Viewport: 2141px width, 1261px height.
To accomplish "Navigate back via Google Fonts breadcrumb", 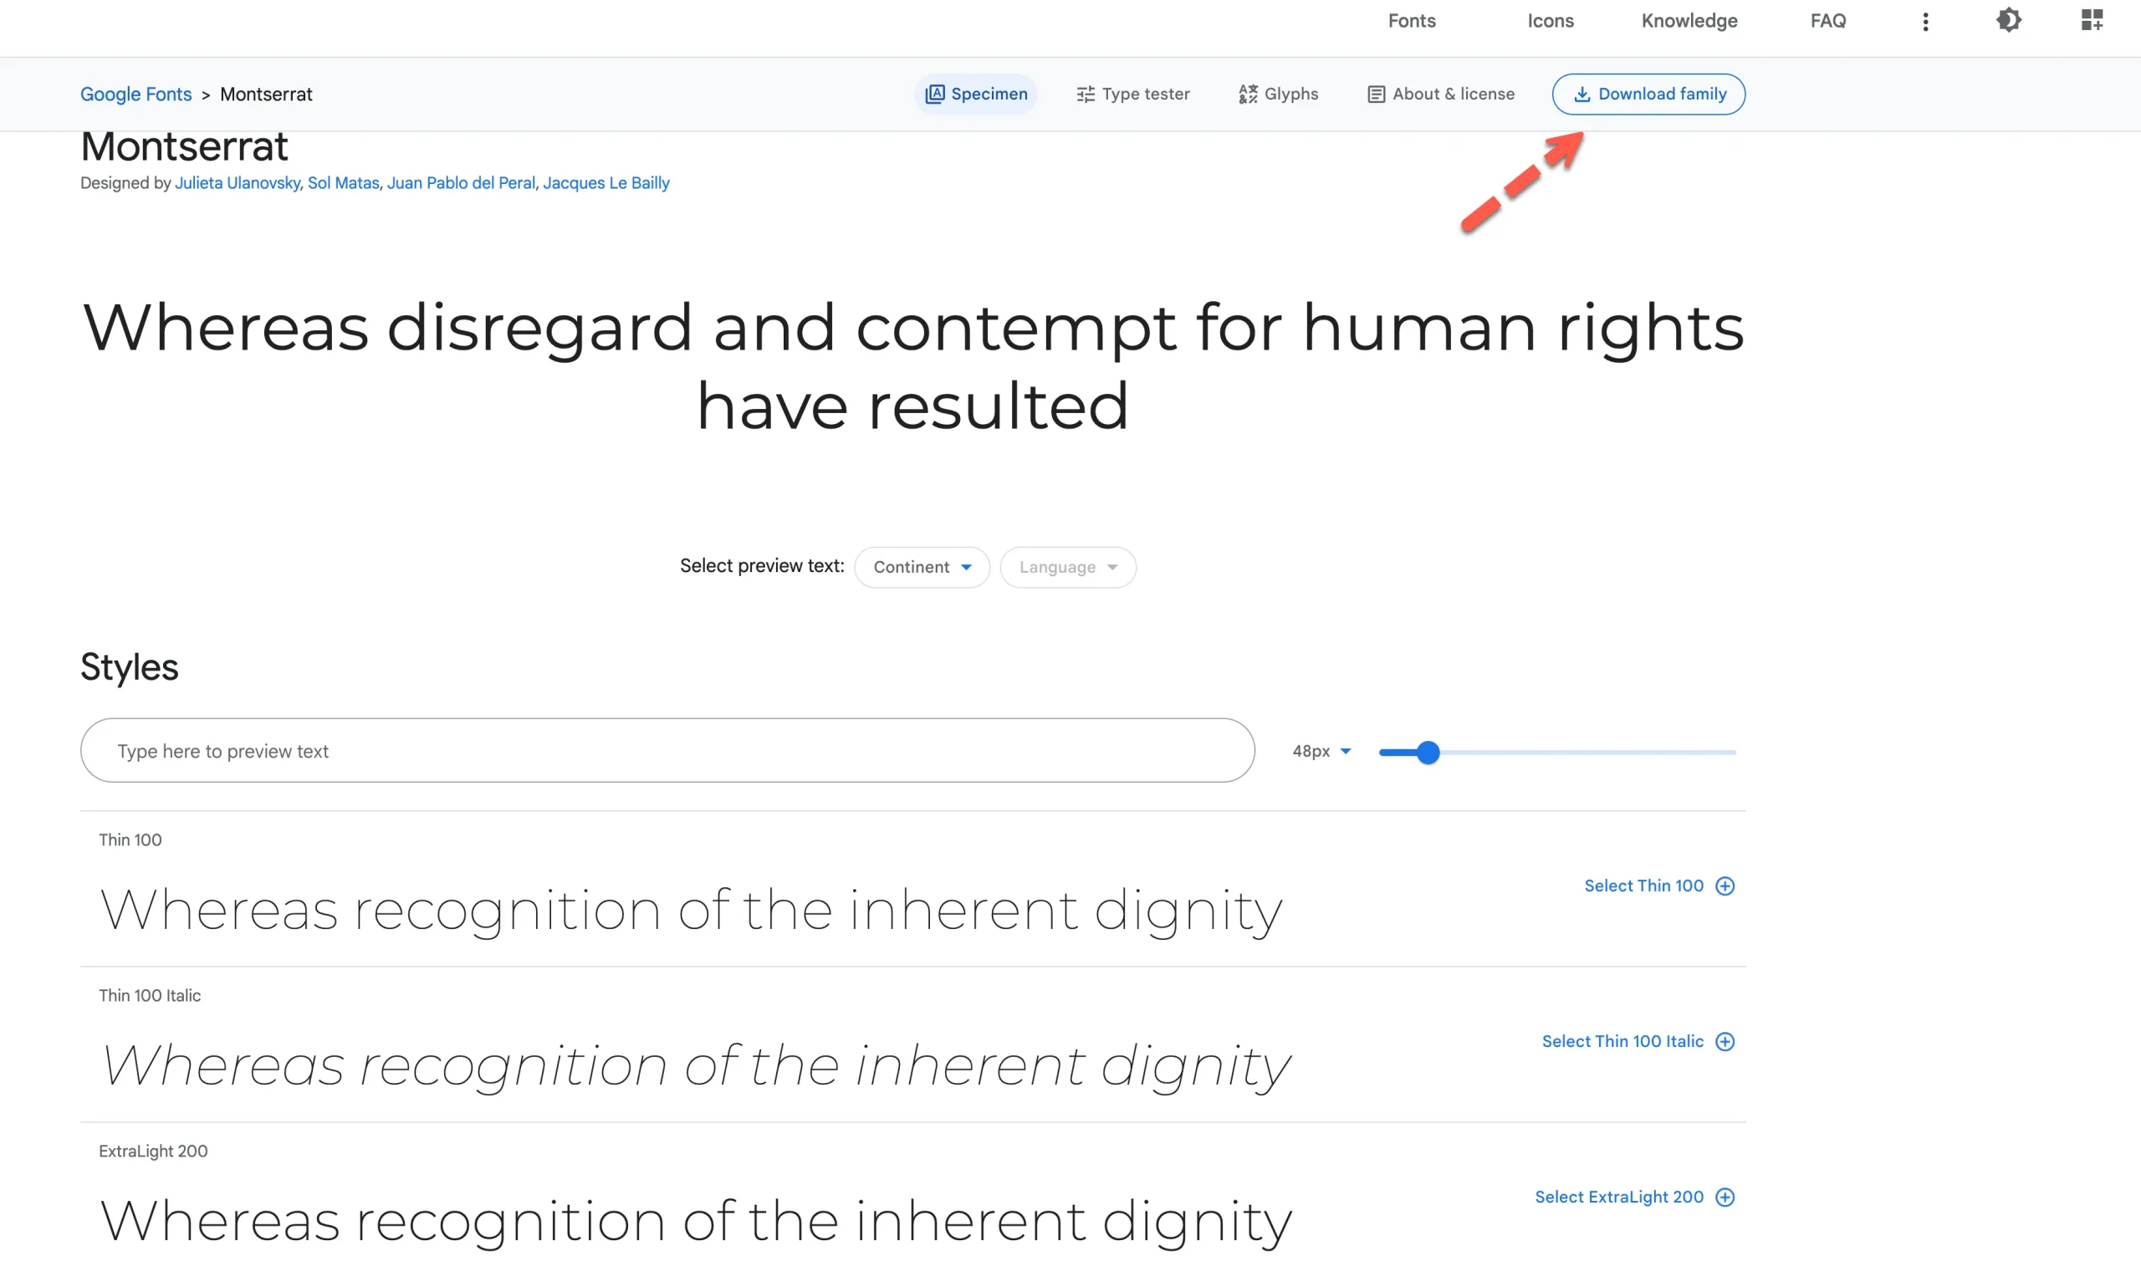I will 136,94.
